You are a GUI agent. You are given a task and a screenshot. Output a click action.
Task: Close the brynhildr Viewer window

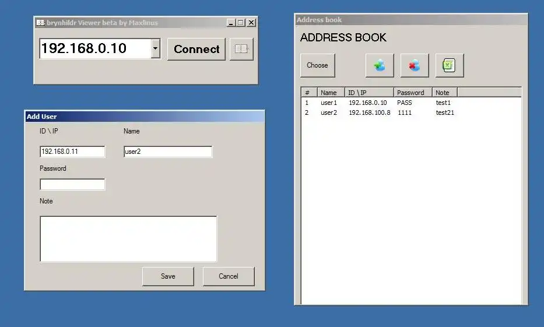pos(251,23)
